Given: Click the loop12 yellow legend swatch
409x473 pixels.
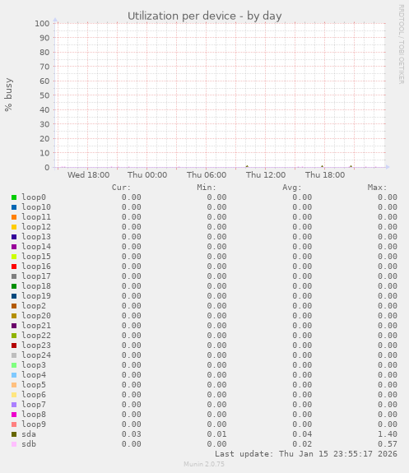Looking at the screenshot, I should click(x=14, y=227).
